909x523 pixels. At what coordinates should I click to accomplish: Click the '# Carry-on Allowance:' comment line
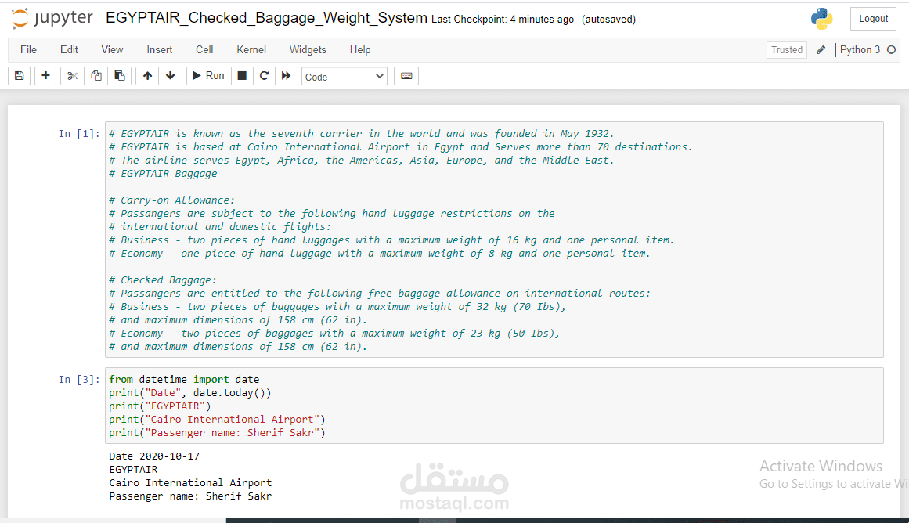[x=171, y=200]
